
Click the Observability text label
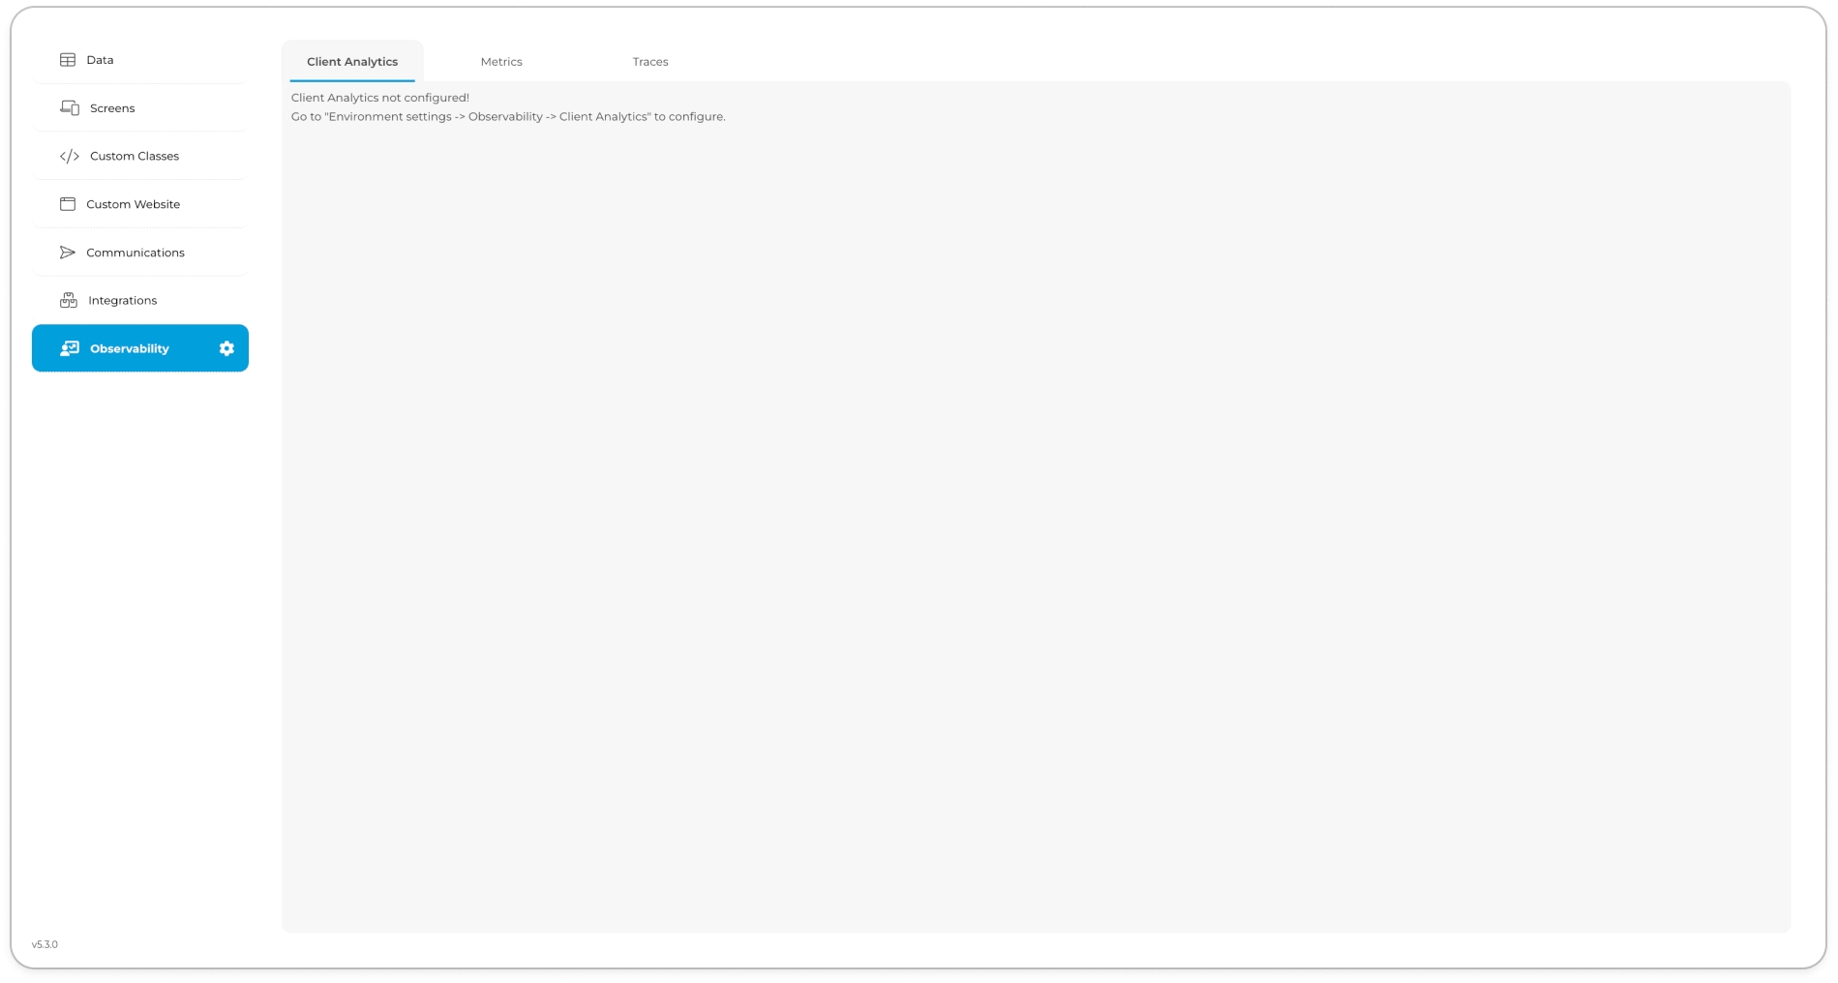130,348
